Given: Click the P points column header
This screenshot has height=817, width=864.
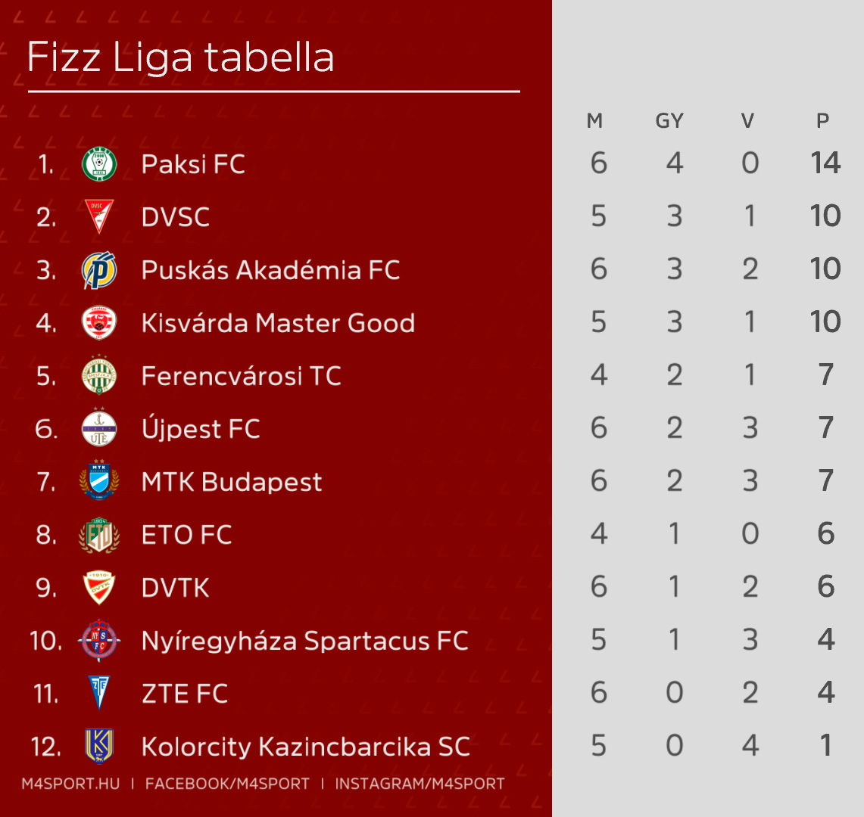Looking at the screenshot, I should (x=822, y=120).
